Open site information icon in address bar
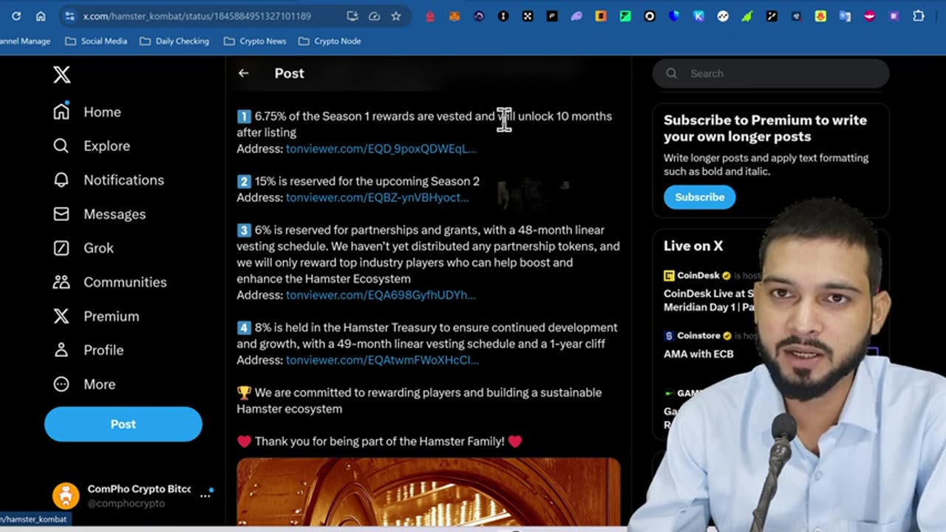The image size is (946, 532). pyautogui.click(x=69, y=16)
